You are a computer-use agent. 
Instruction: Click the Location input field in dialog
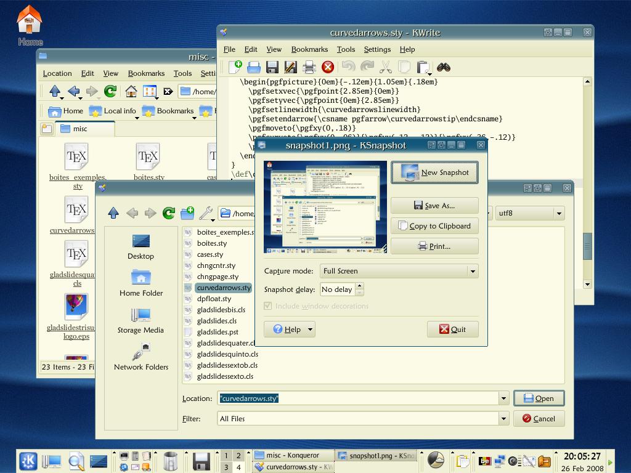(358, 398)
